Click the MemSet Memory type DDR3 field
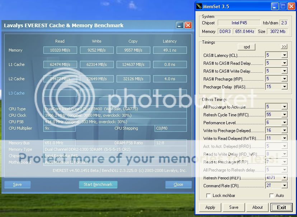Image resolution: width=297 pixels, height=217 pixels. point(225,32)
